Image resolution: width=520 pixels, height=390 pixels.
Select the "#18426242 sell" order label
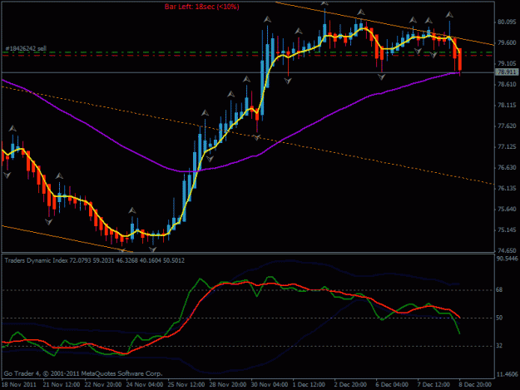point(26,49)
